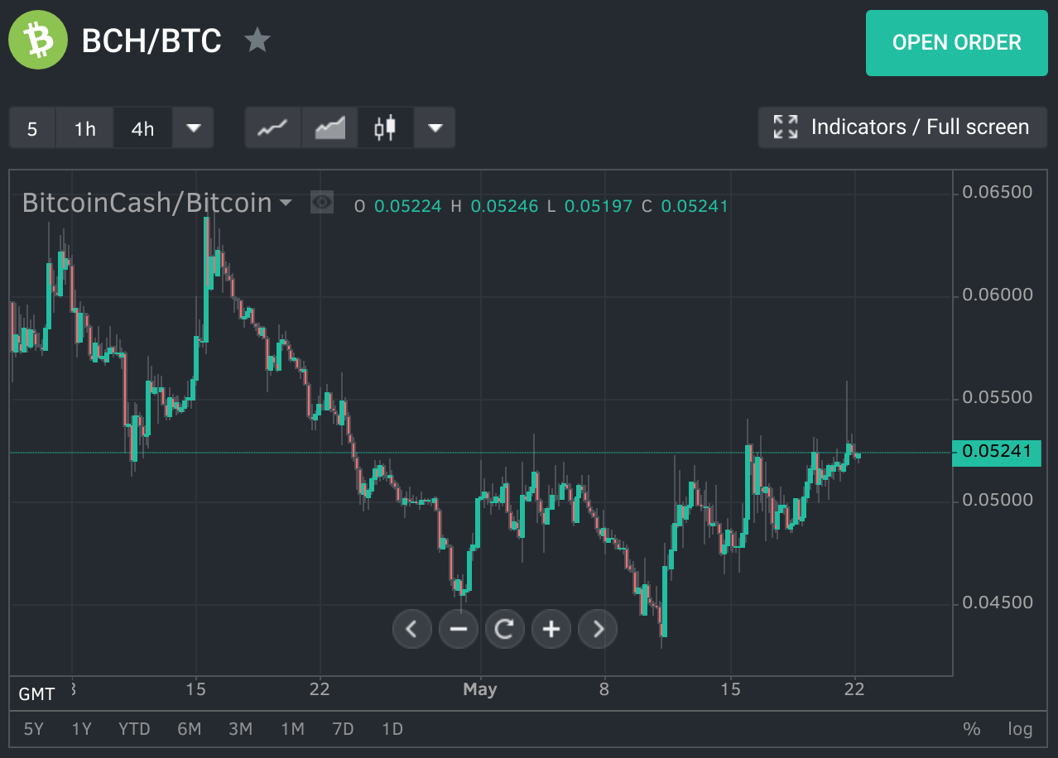
Task: Click the 0.05500 price axis label
Action: pyautogui.click(x=998, y=397)
